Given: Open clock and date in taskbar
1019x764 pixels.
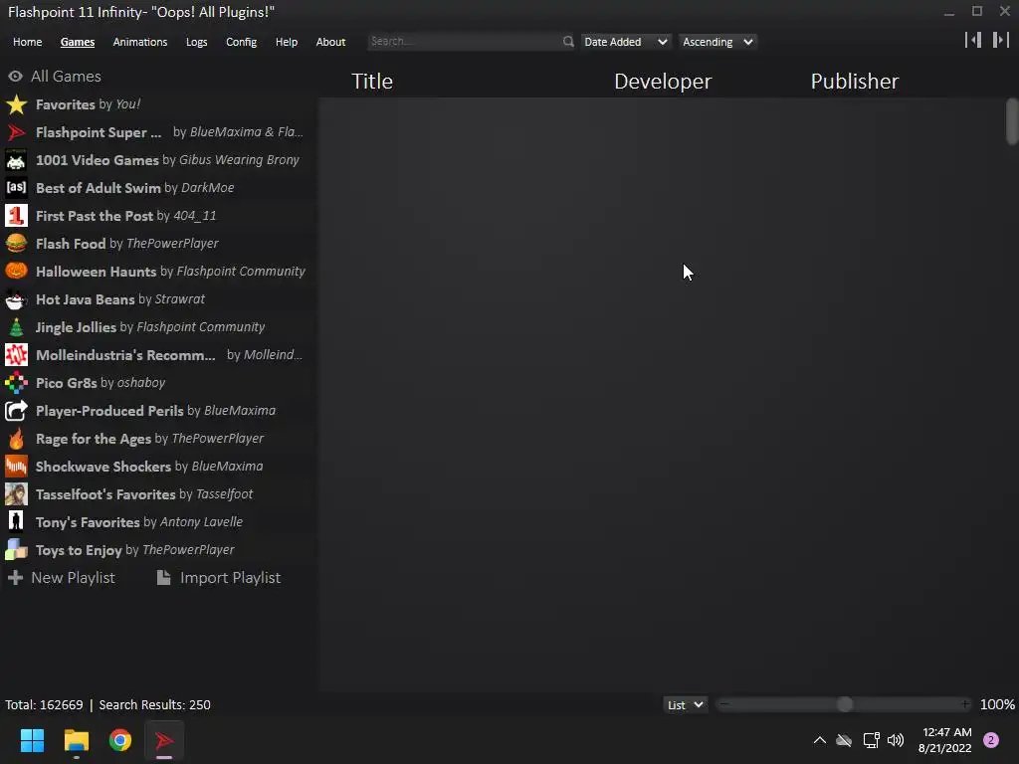Looking at the screenshot, I should click(x=945, y=740).
